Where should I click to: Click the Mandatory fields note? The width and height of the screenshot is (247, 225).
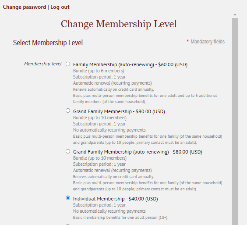208,42
